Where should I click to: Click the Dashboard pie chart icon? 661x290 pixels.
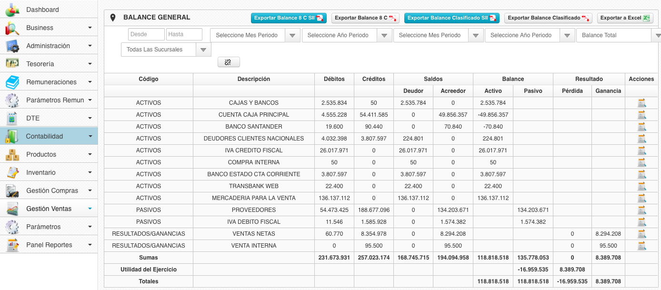pyautogui.click(x=12, y=10)
